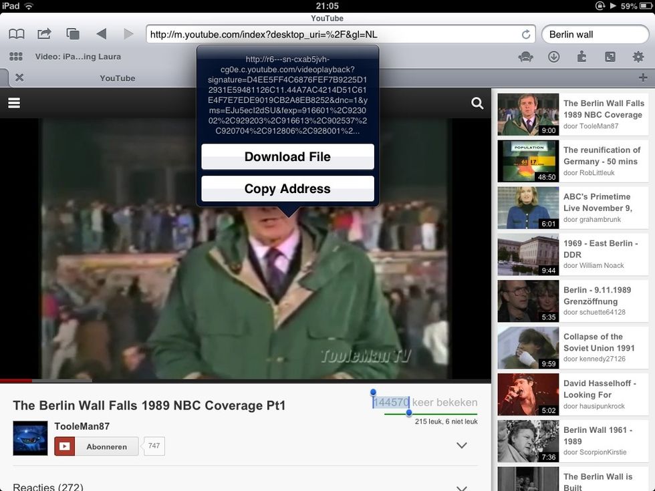This screenshot has width=655, height=491.
Task: Navigate back to the previous page
Action: pyautogui.click(x=100, y=34)
